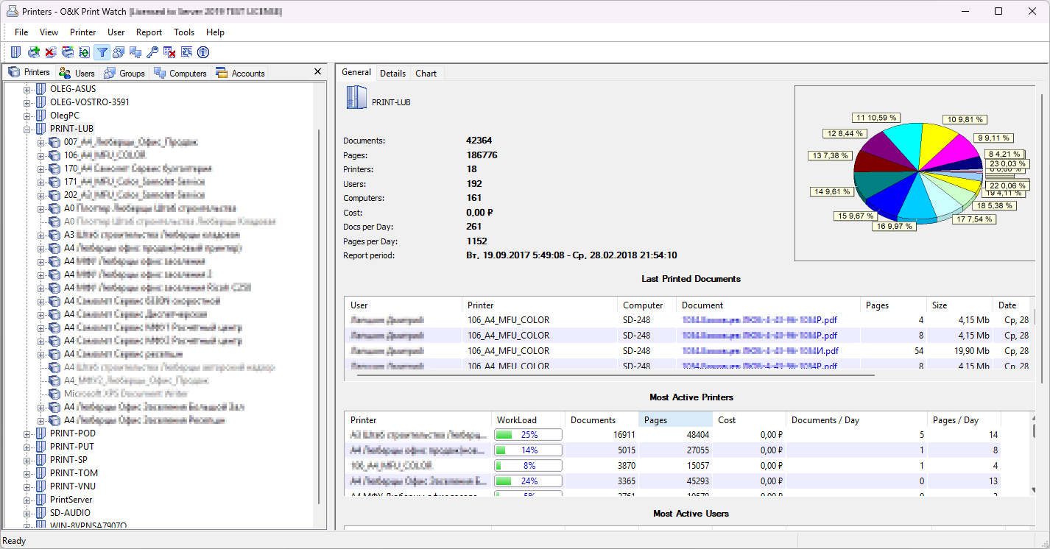
Task: Expand the OLEG-ASUS tree node
Action: (27, 89)
